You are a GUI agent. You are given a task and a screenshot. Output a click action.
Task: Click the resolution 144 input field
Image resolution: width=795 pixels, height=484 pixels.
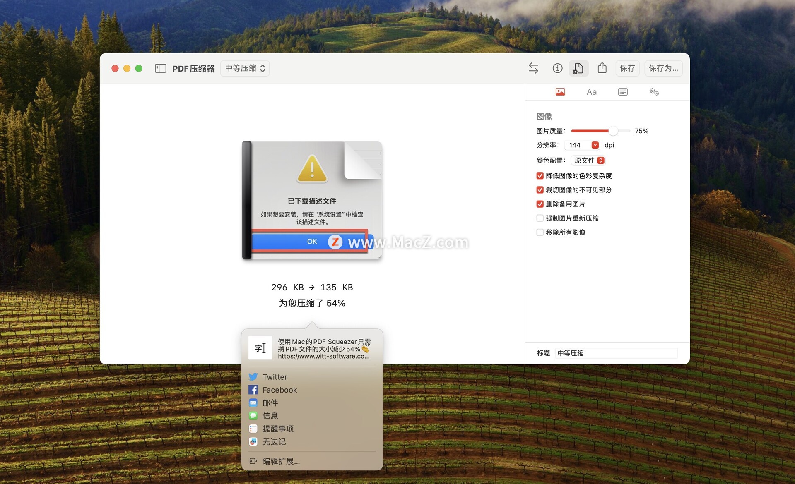(x=578, y=145)
